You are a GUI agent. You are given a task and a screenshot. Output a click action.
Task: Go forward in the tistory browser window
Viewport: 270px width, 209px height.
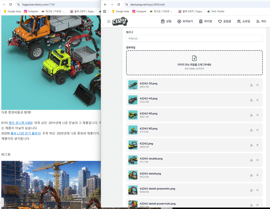coord(4,5)
